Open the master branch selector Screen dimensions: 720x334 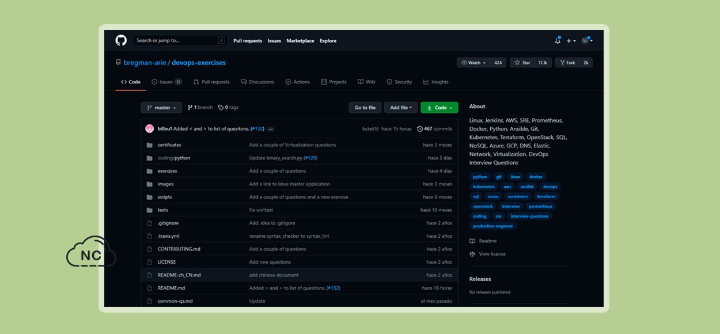[161, 108]
